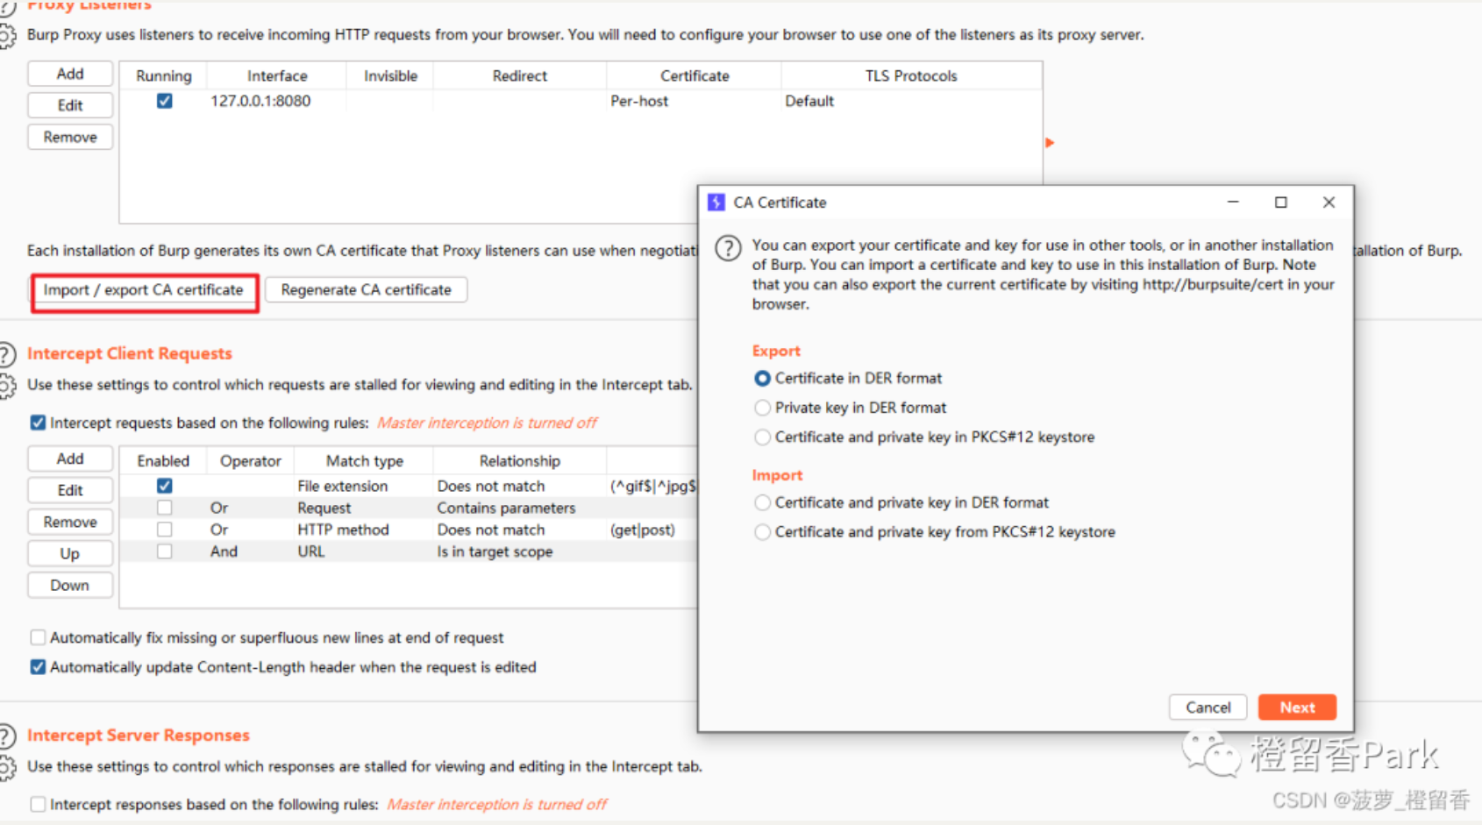Click the help icon beside Intercept Client Requests
Image resolution: width=1482 pixels, height=825 pixels.
(x=7, y=354)
